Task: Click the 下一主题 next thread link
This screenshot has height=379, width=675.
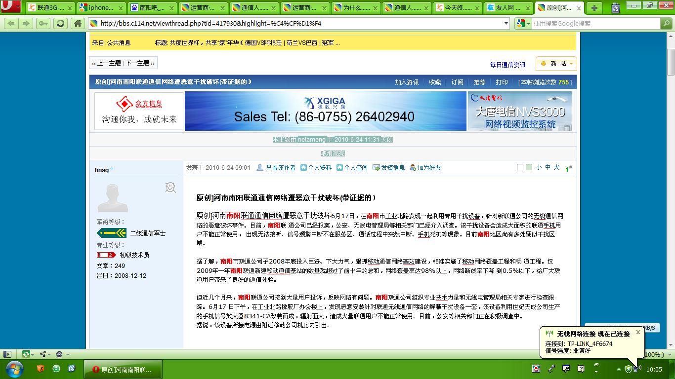Action: pyautogui.click(x=140, y=63)
